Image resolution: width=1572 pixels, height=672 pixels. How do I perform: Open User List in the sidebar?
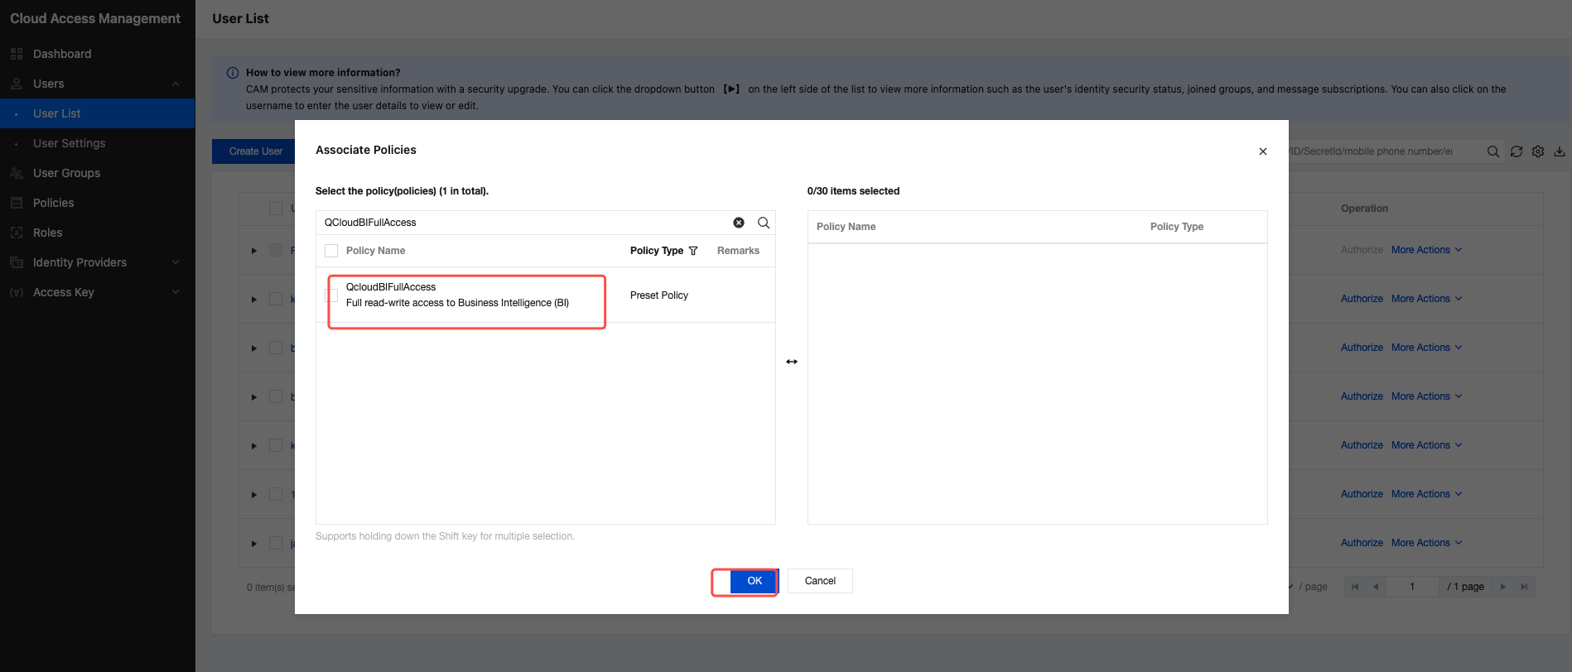[x=98, y=113]
